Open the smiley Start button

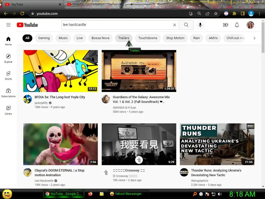pyautogui.click(x=7, y=194)
